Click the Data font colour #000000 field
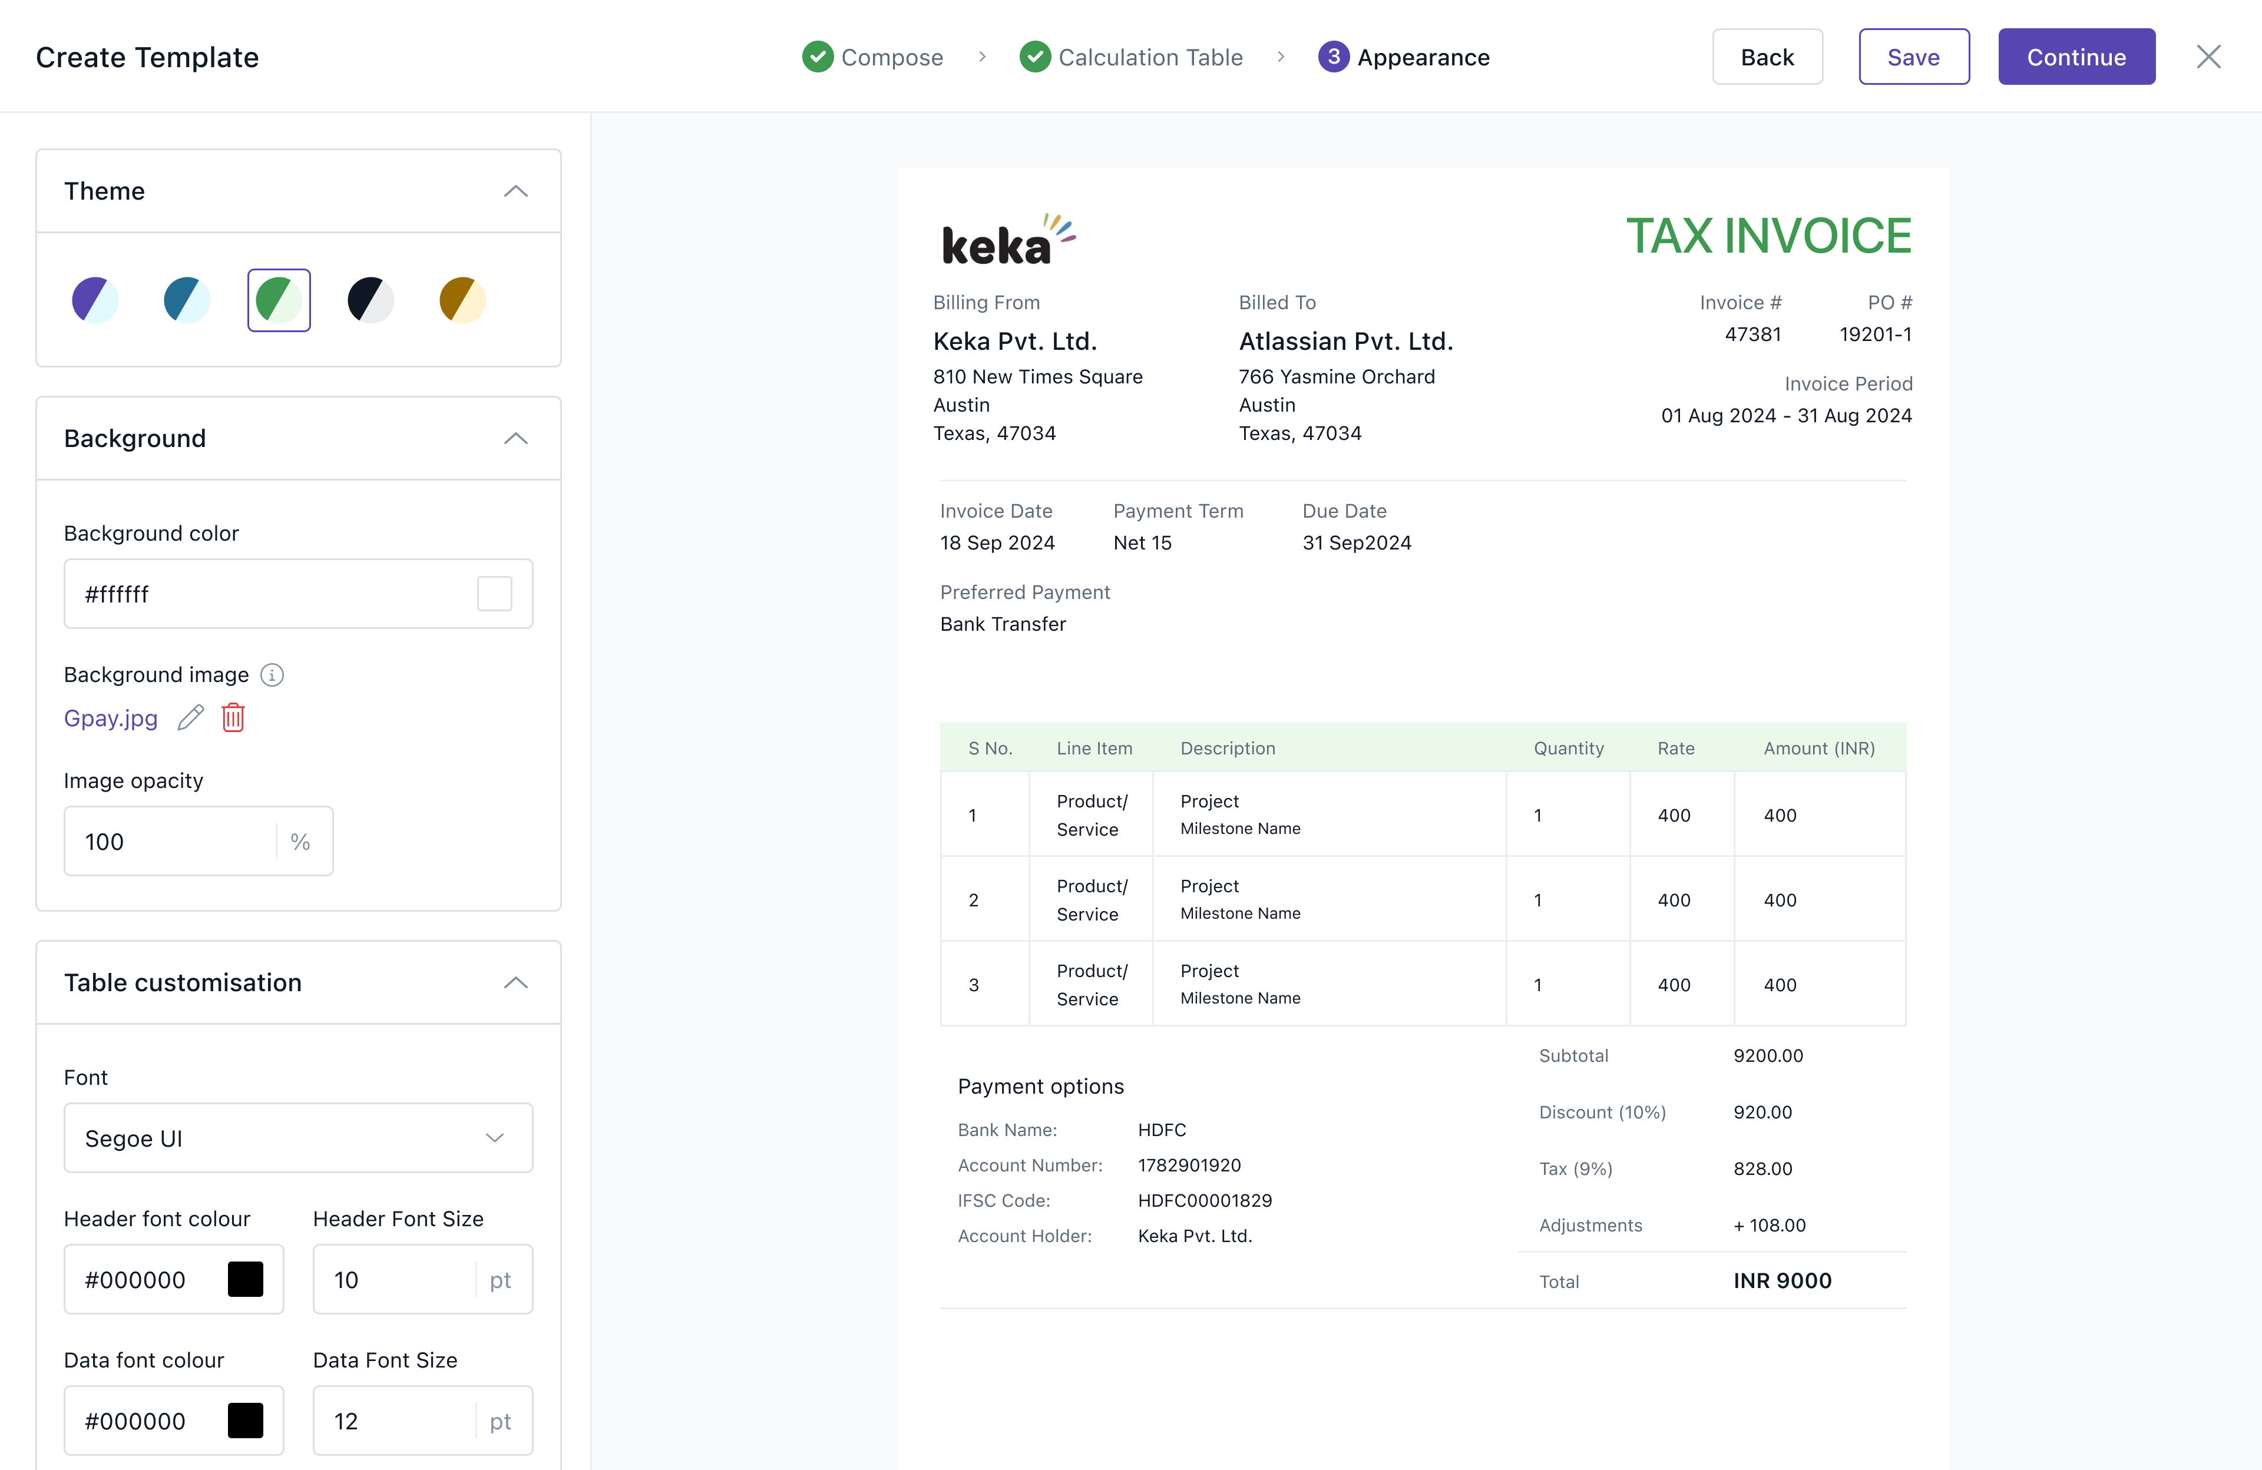 pos(174,1421)
